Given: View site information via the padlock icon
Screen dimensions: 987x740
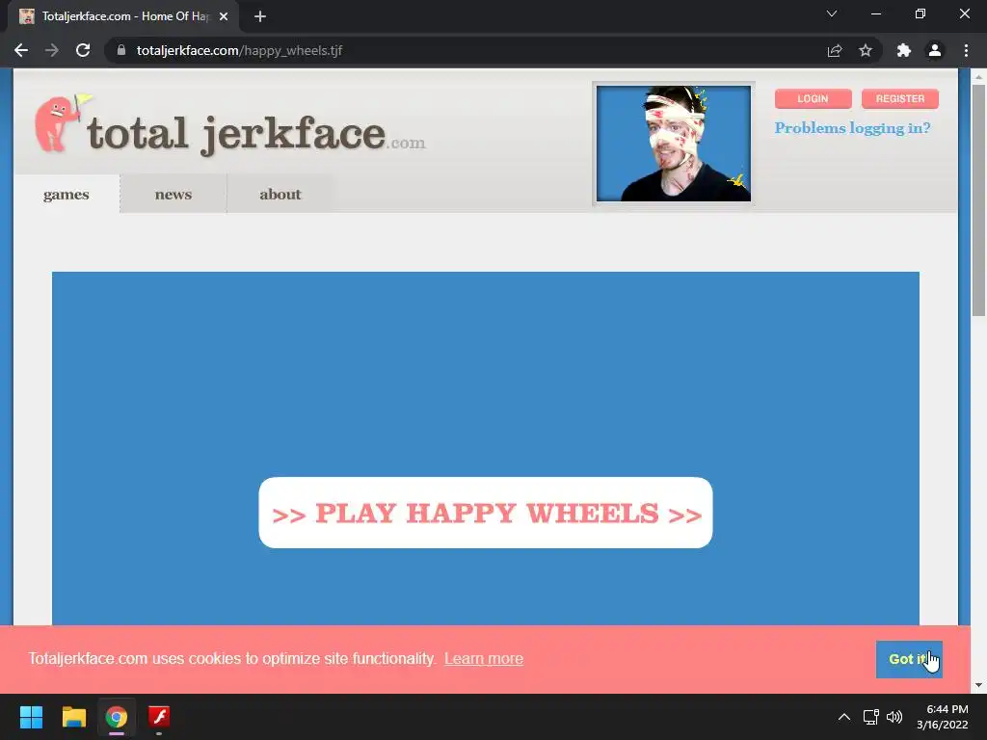Looking at the screenshot, I should 121,50.
